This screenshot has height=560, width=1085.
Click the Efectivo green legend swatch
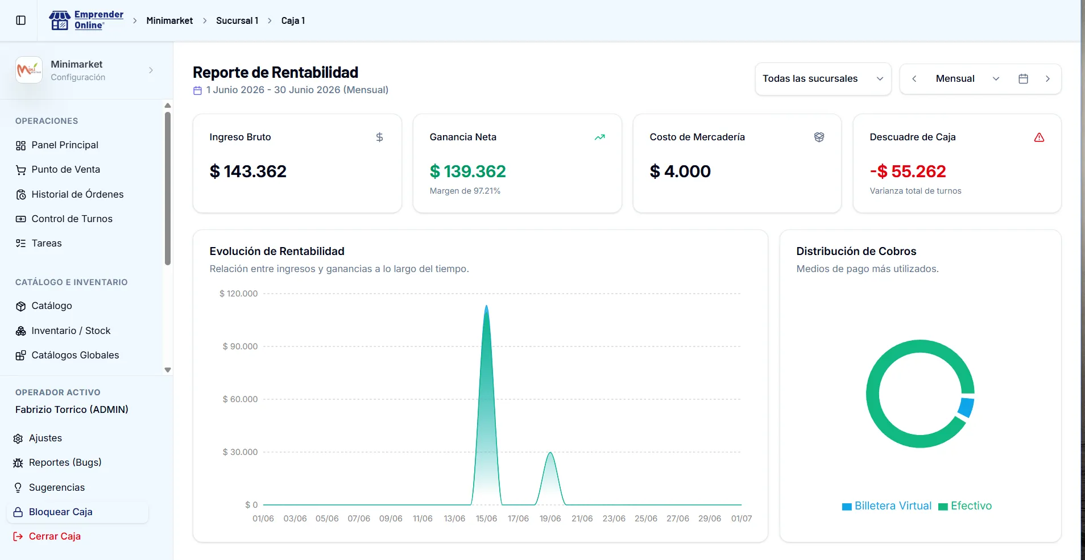pyautogui.click(x=943, y=507)
